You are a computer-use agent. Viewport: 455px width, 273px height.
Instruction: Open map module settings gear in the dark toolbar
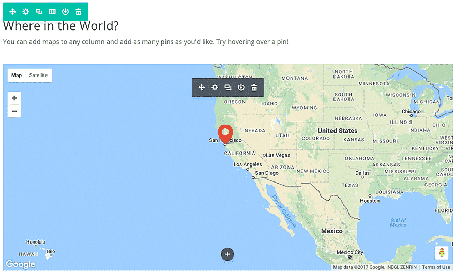tap(215, 88)
